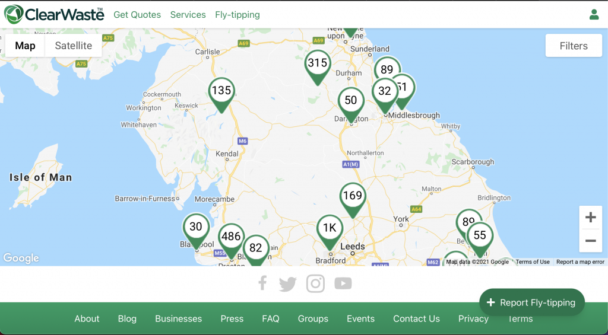Screen dimensions: 608x335
Task: Open the Businesses footer link
Action: (178, 319)
